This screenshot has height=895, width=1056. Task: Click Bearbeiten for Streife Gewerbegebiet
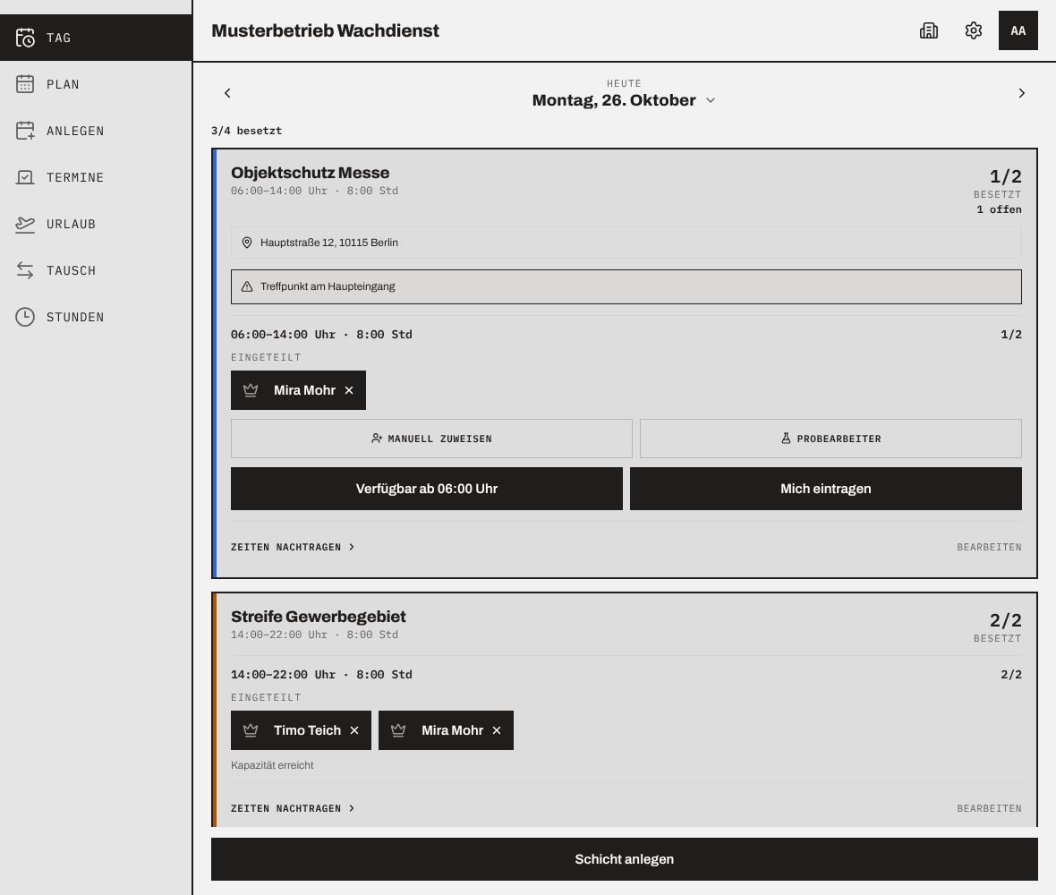click(x=989, y=808)
